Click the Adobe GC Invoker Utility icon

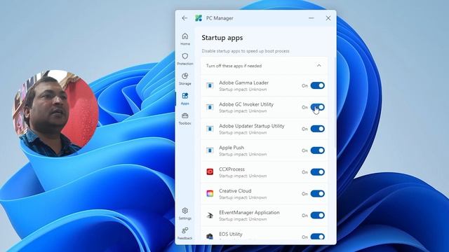[210, 107]
